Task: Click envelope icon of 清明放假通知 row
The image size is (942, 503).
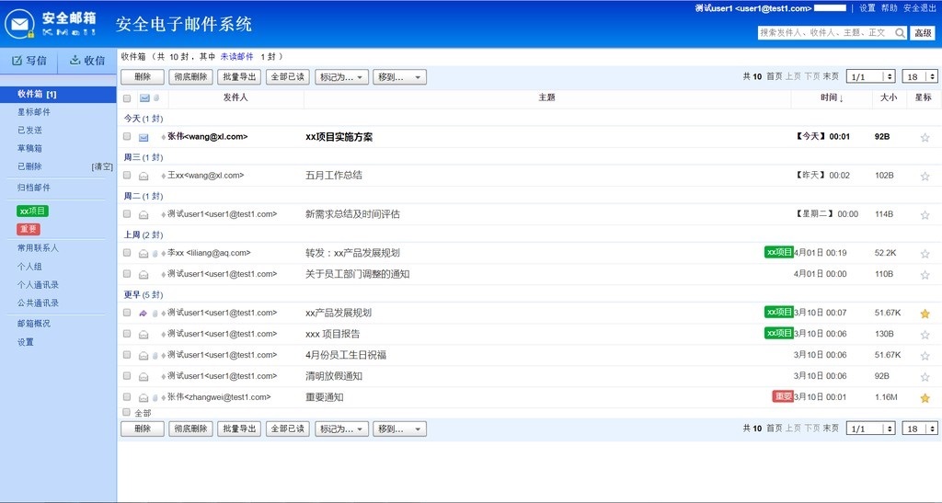Action: (x=144, y=376)
